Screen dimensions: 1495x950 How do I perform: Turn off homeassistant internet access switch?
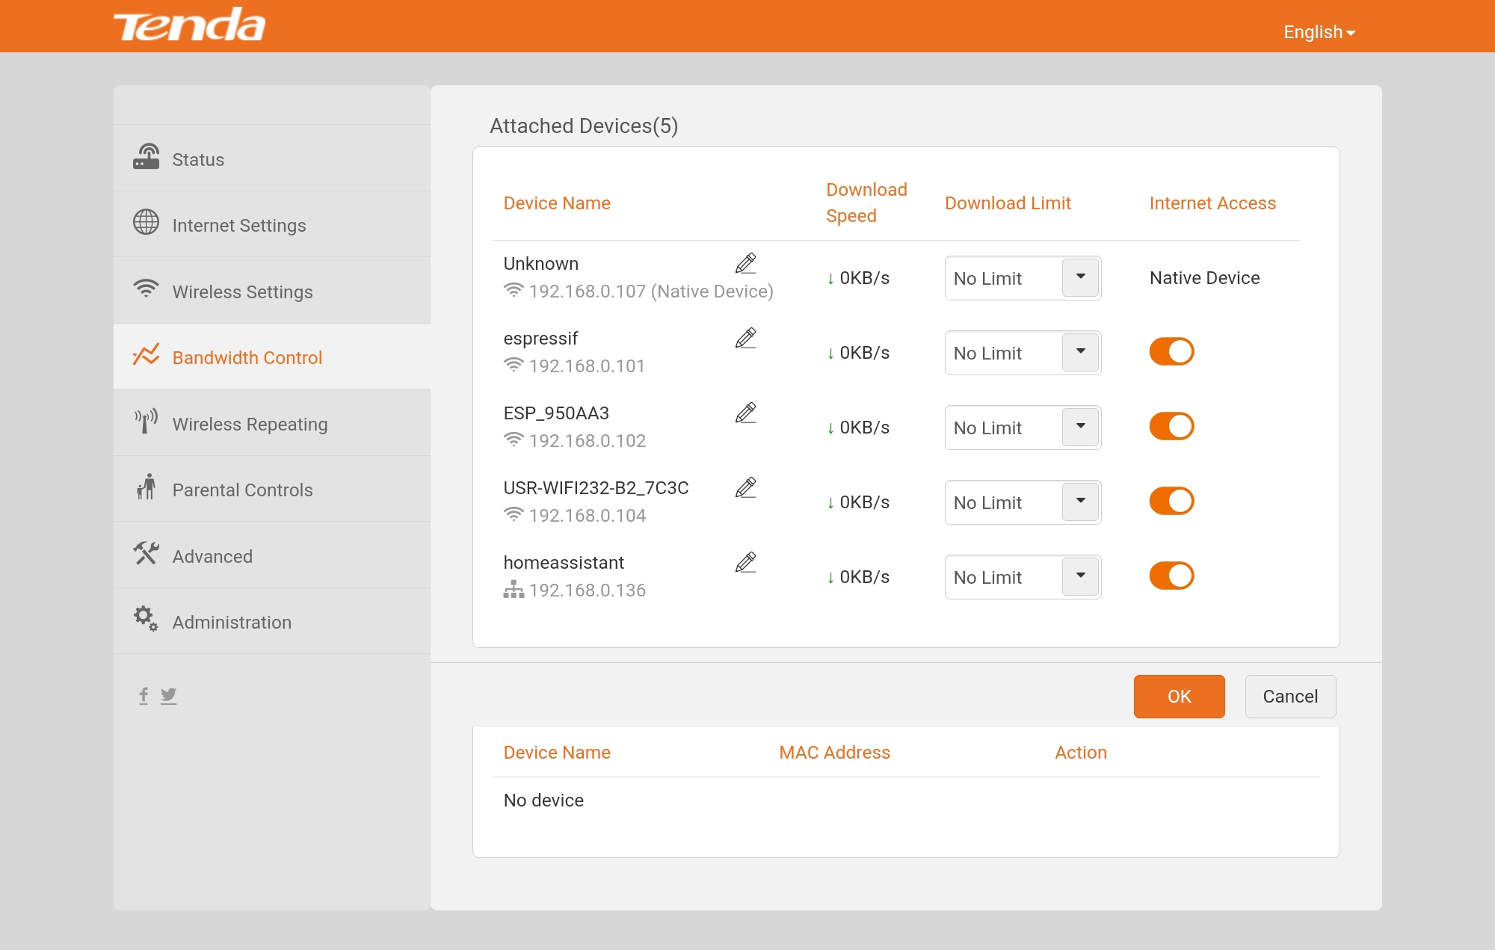click(1171, 576)
